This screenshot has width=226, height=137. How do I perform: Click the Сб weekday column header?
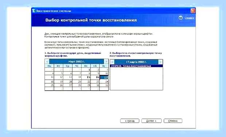[x=95, y=66]
